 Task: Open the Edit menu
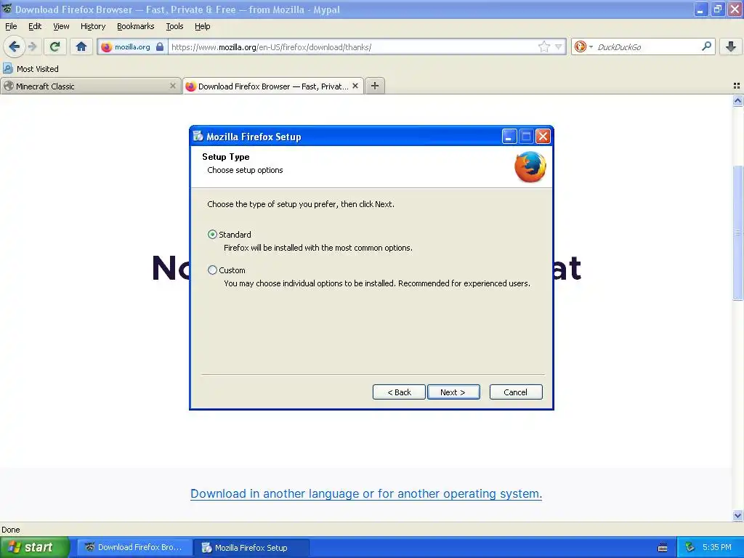35,26
